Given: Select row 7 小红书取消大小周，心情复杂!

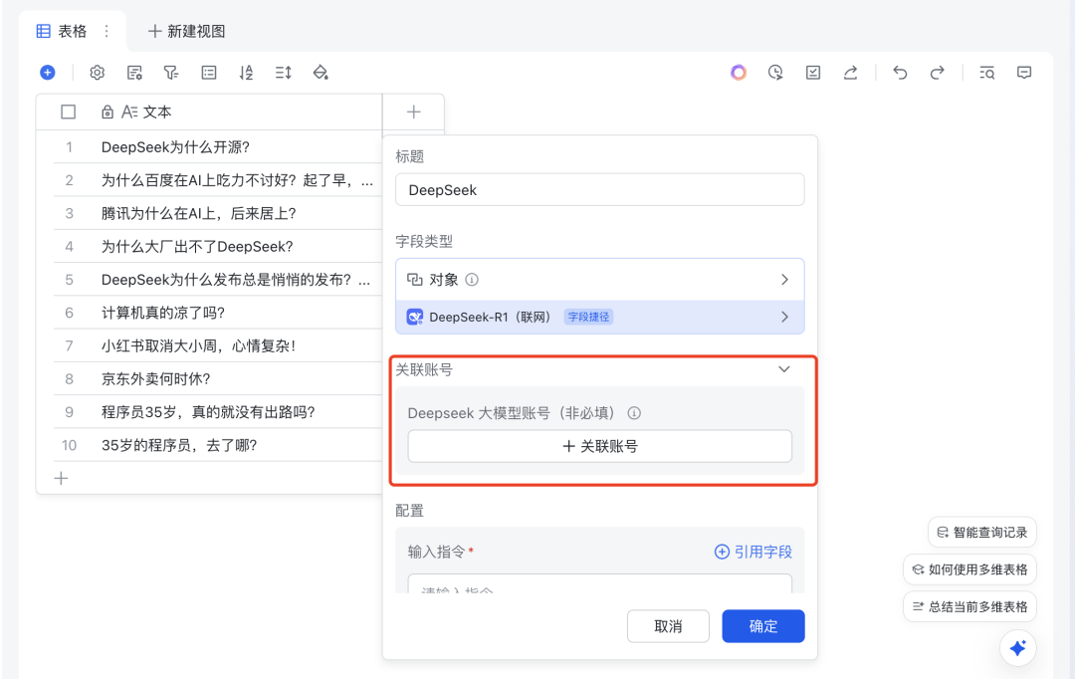Looking at the screenshot, I should (x=217, y=345).
